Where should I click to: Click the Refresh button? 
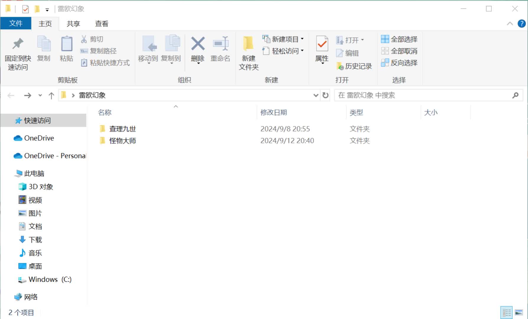click(325, 95)
